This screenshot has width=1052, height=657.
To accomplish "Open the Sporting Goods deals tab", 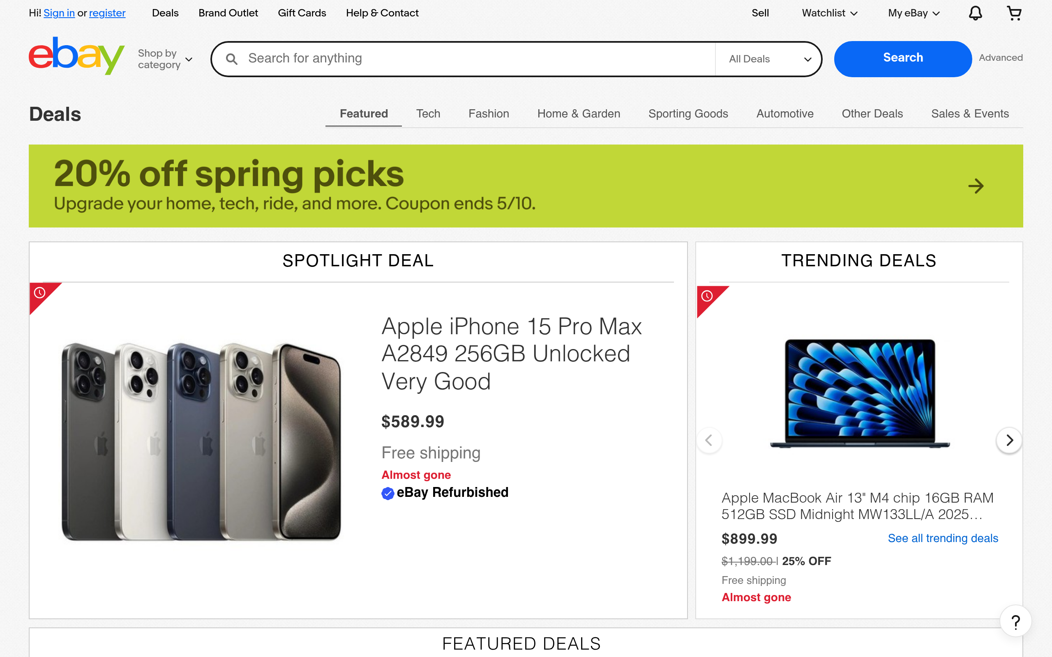I will pyautogui.click(x=688, y=114).
